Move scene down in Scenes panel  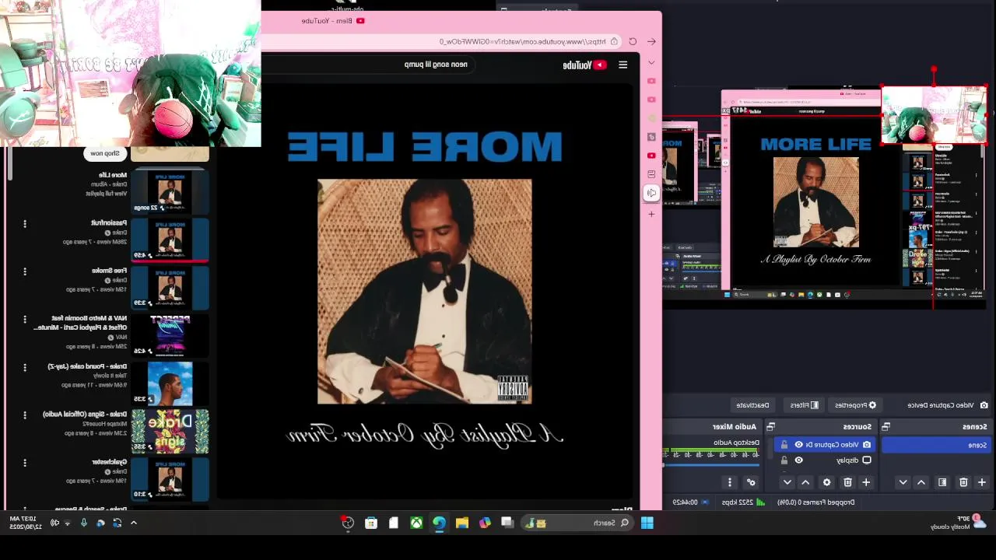(x=903, y=482)
